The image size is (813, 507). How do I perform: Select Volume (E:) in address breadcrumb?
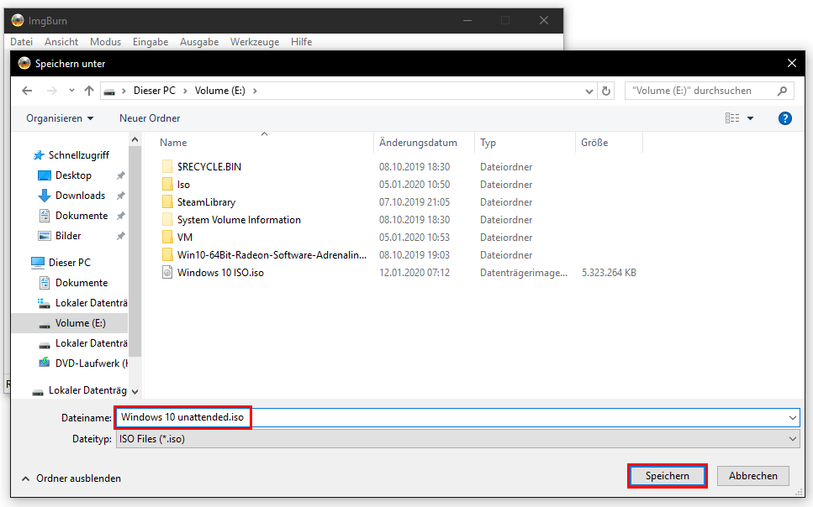219,91
